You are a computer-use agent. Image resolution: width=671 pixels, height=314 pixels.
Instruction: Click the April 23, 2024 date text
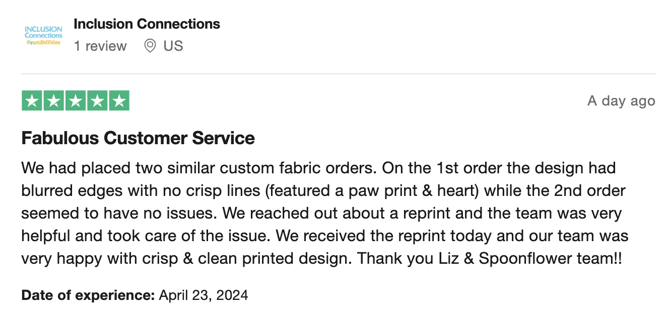[204, 295]
